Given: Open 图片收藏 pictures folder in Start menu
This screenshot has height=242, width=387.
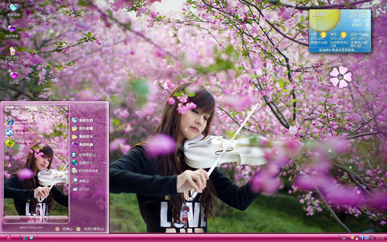Looking at the screenshot, I should (x=83, y=128).
